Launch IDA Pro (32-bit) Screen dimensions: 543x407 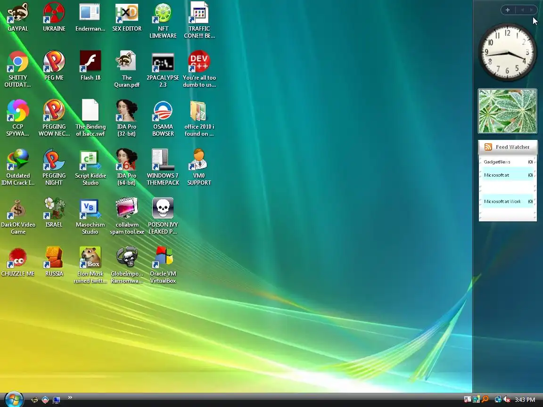click(x=127, y=118)
